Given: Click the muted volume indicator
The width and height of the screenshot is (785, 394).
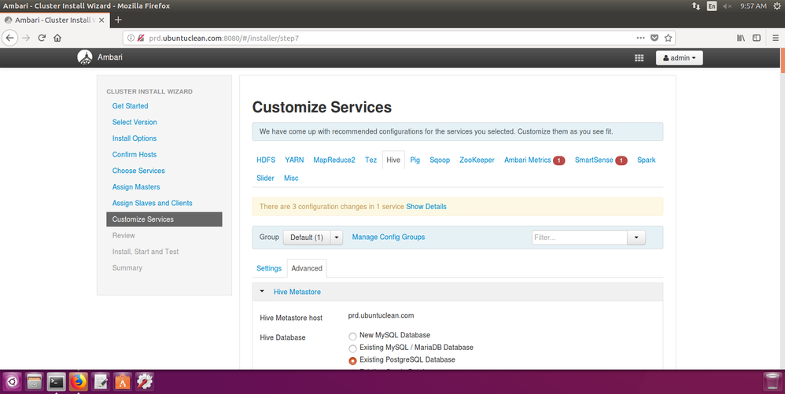Looking at the screenshot, I should (x=728, y=6).
